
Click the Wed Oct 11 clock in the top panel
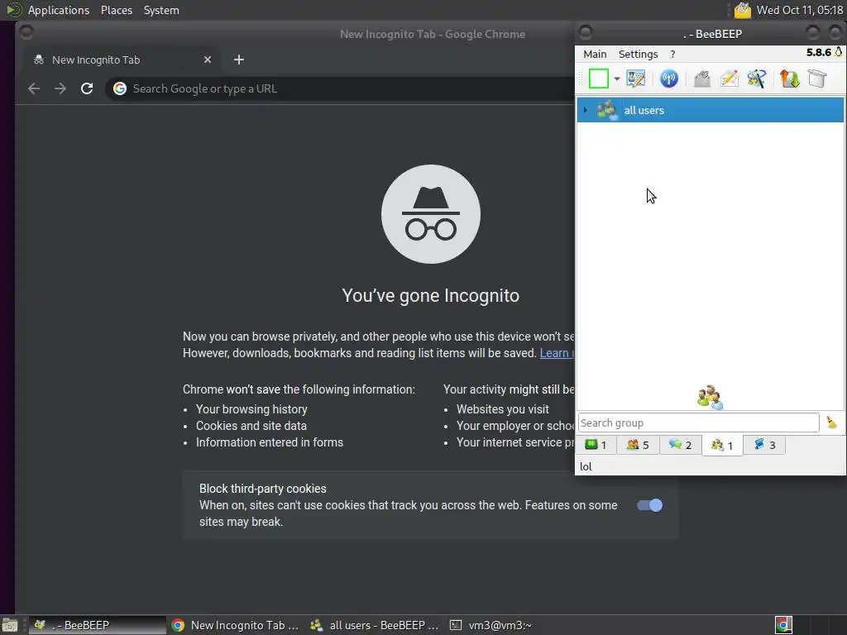tap(800, 10)
